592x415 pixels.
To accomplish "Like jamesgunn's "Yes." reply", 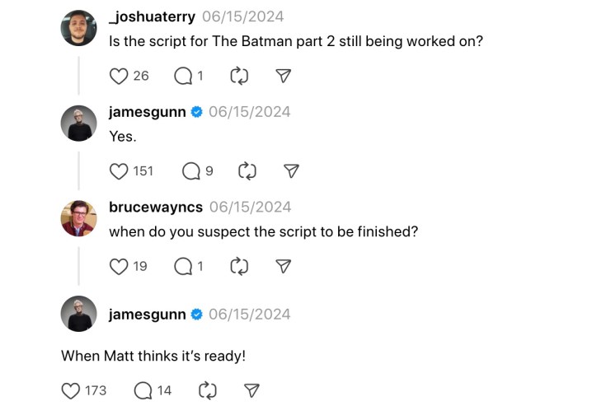I will tap(120, 171).
